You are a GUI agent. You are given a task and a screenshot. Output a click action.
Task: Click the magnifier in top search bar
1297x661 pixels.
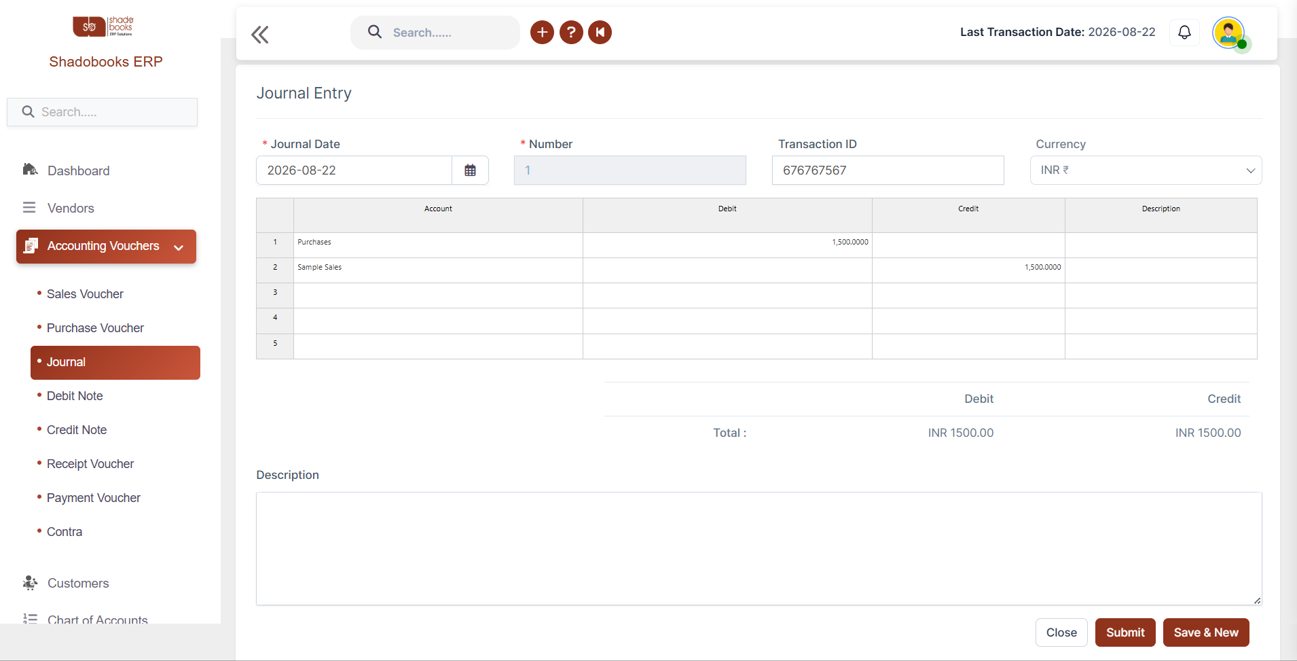click(375, 32)
